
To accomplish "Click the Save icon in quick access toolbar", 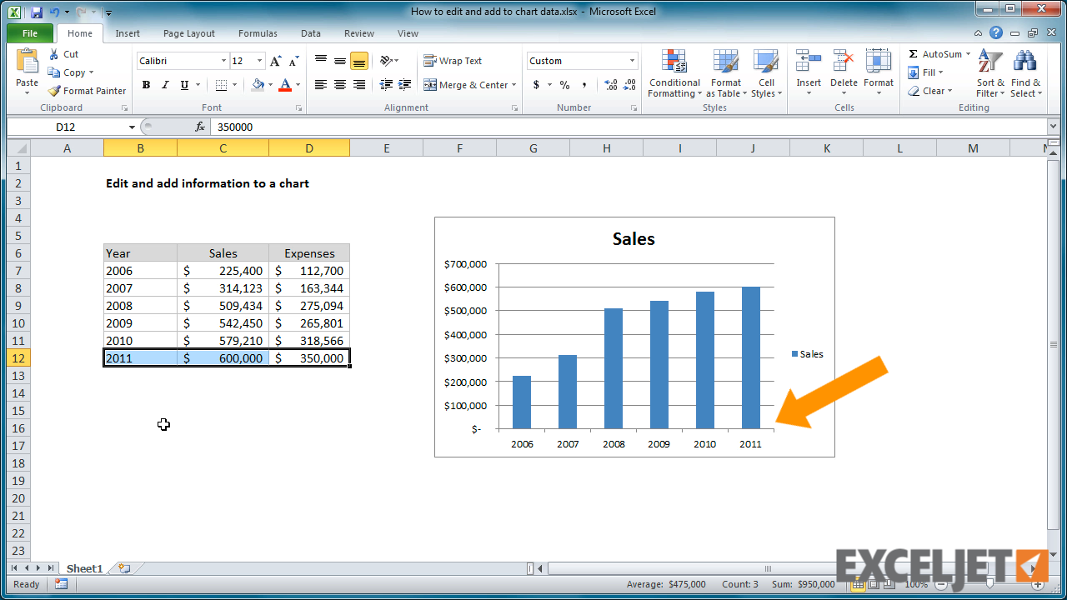I will tap(36, 12).
